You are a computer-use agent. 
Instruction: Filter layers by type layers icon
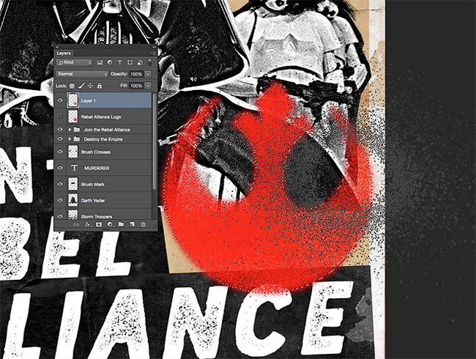coord(119,62)
